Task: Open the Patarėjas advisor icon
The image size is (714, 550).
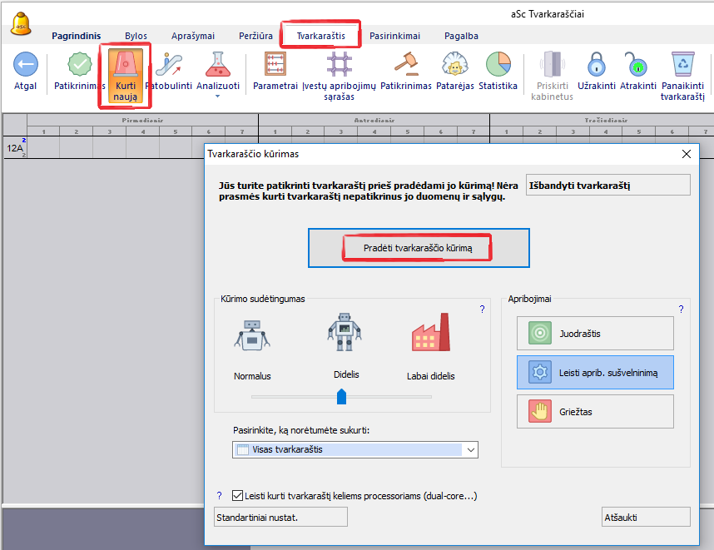Action: [x=454, y=65]
